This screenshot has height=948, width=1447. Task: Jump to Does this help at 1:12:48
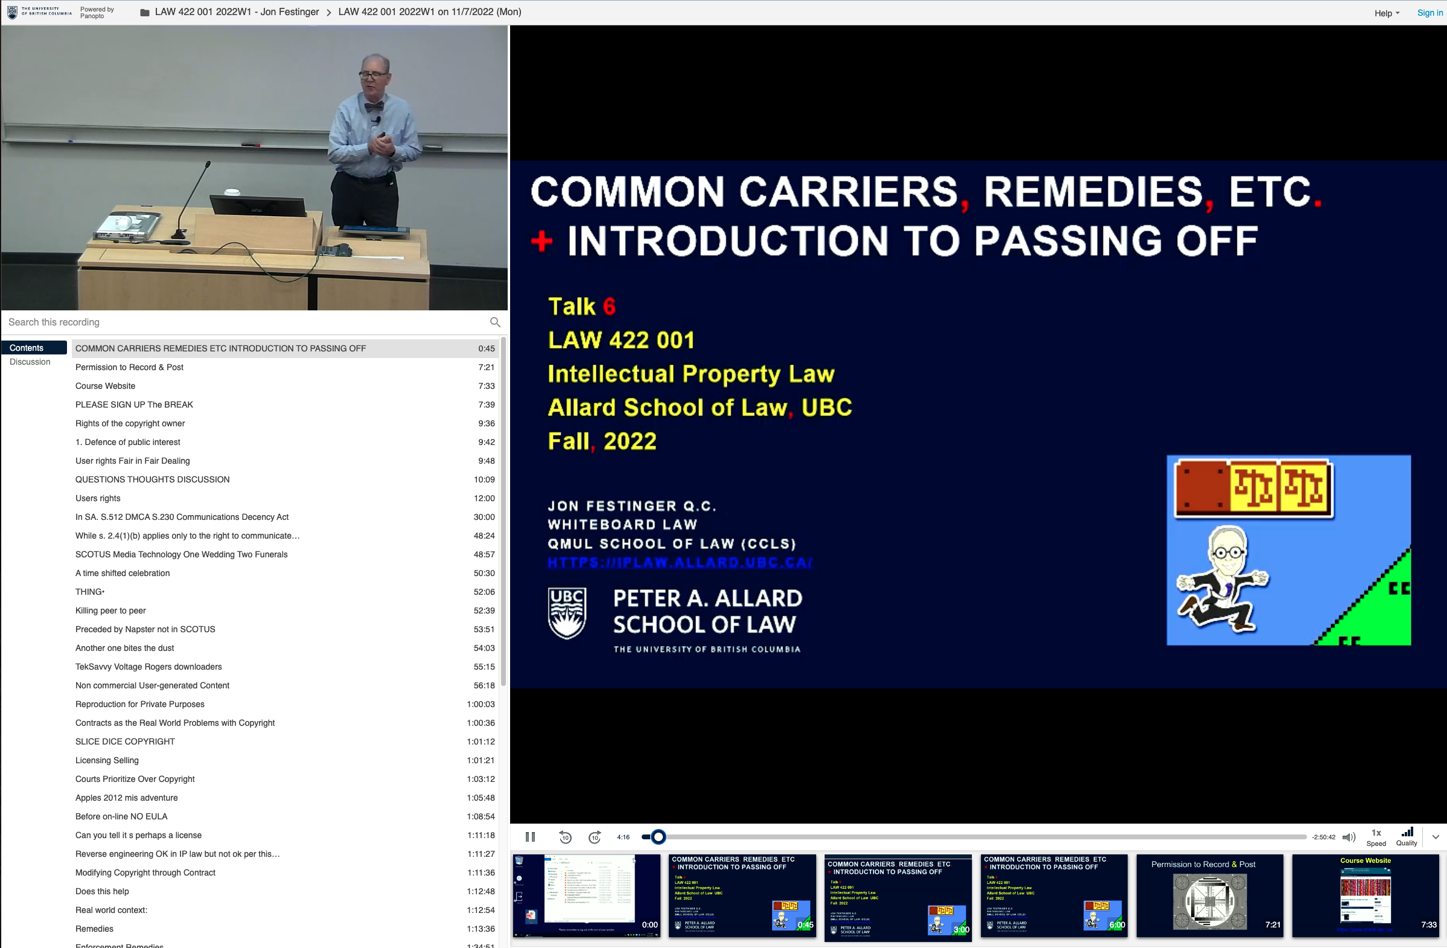click(x=285, y=891)
